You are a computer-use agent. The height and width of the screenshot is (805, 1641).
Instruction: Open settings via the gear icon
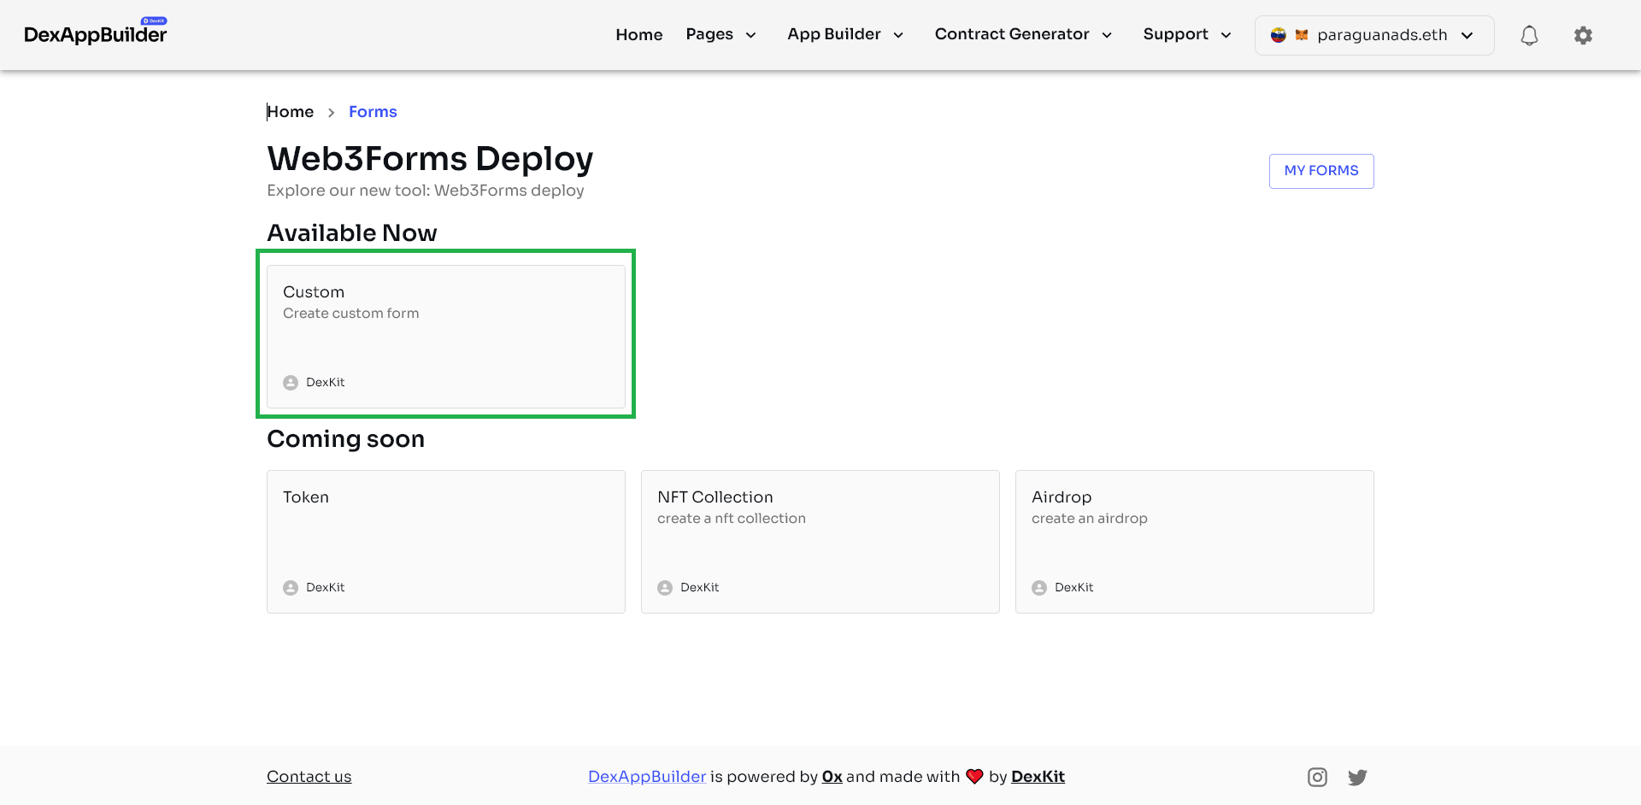coord(1583,35)
